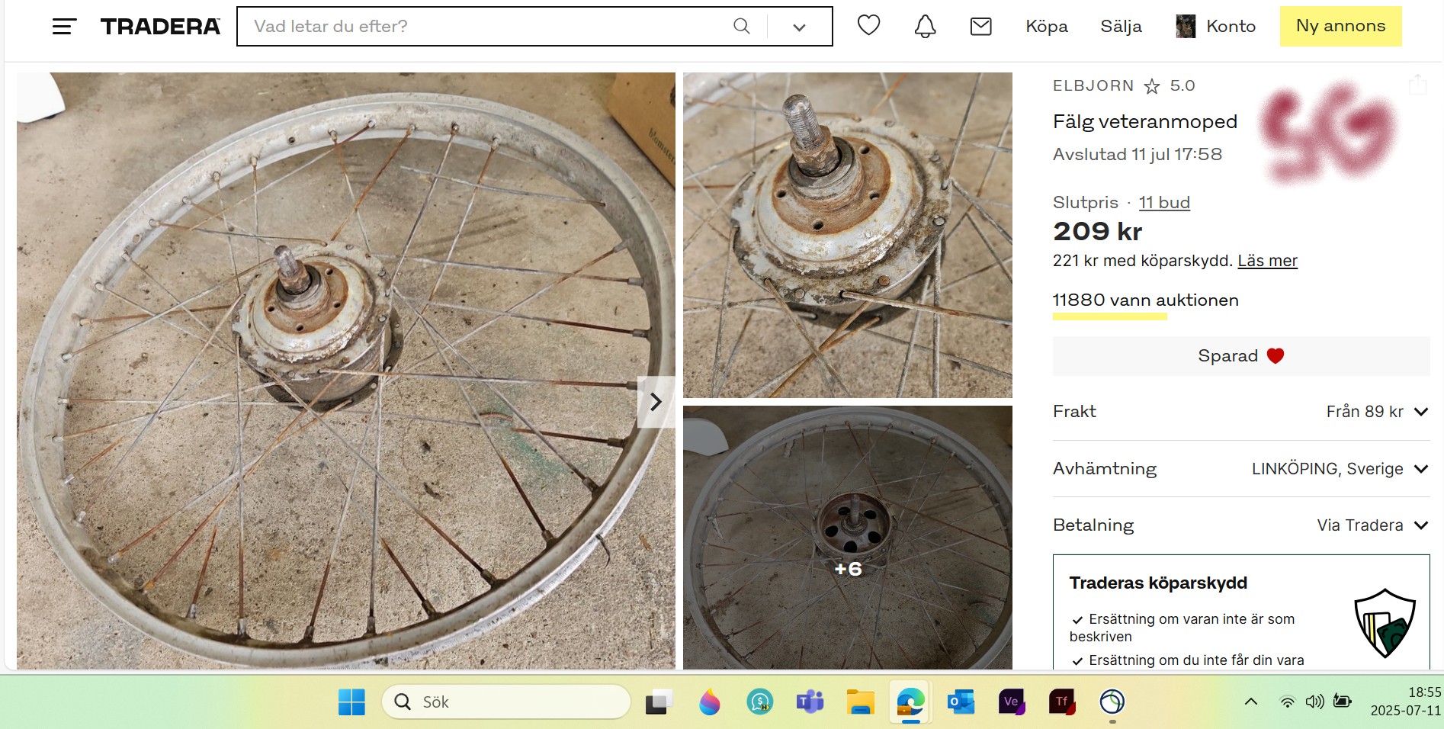1444x729 pixels.
Task: Show next photo with arrow
Action: 656,402
